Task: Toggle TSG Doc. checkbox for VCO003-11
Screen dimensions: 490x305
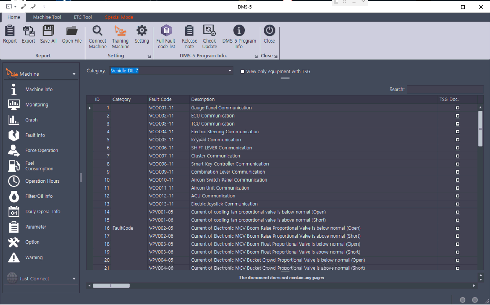Action: click(x=457, y=124)
